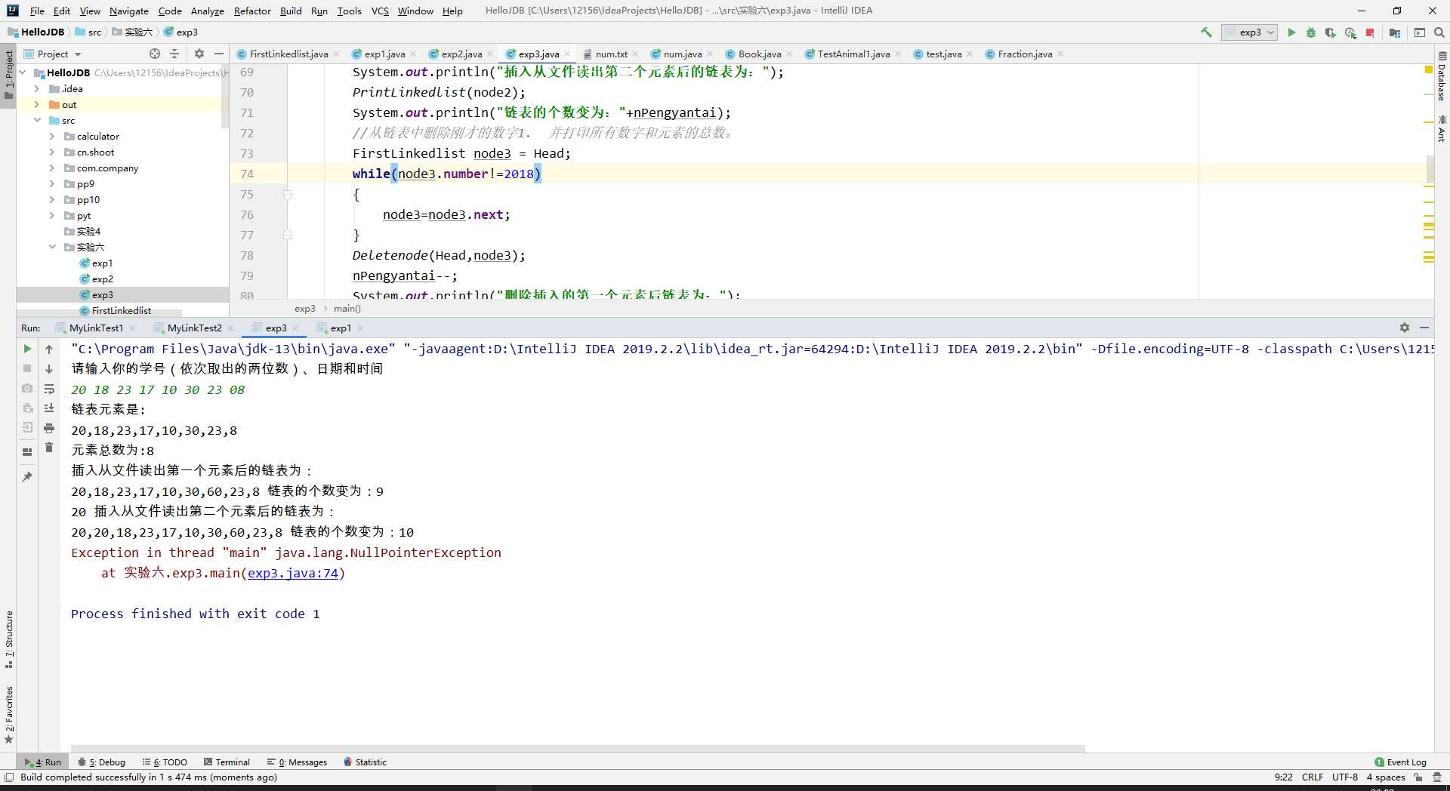Click the CRLF line separator indicator
The height and width of the screenshot is (791, 1450).
click(x=1313, y=777)
